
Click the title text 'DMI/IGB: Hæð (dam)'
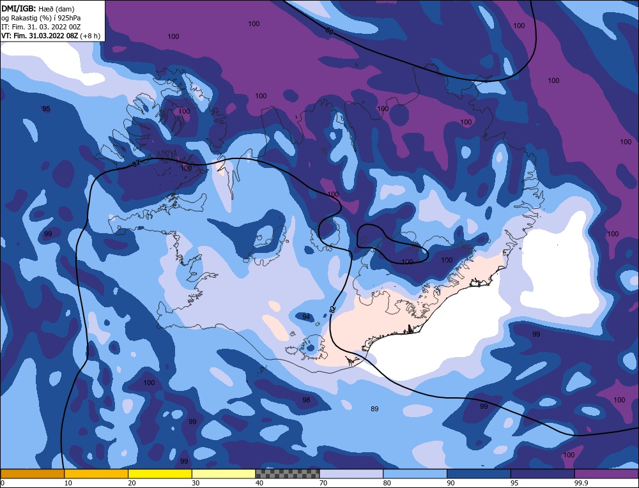point(38,8)
